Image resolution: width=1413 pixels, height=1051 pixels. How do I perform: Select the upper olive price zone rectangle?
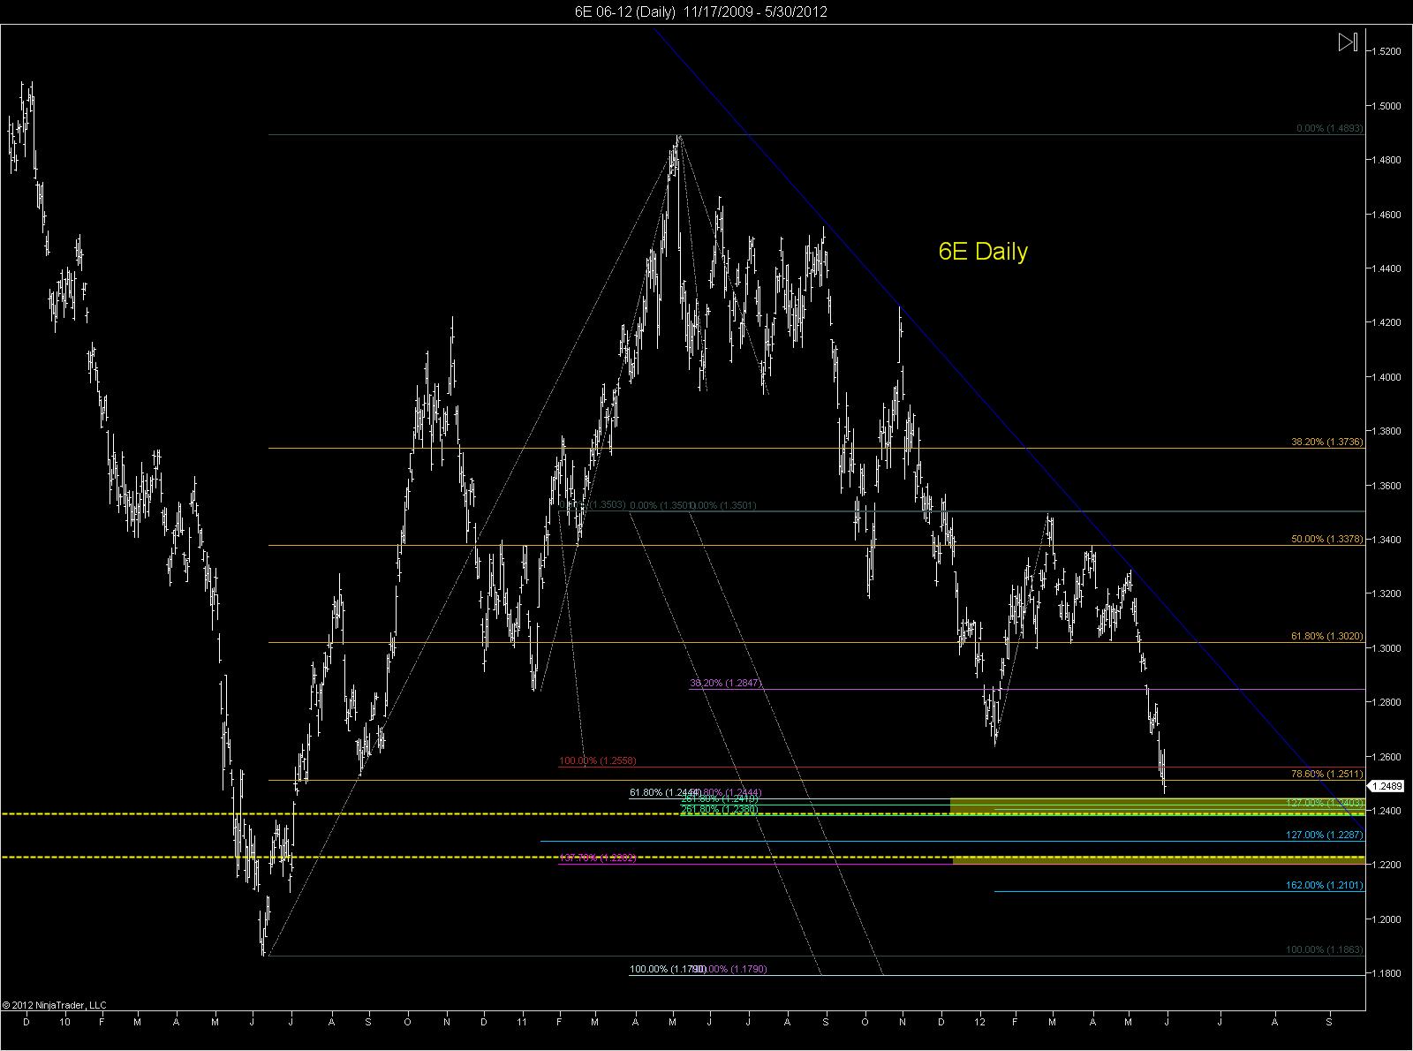tap(1157, 806)
